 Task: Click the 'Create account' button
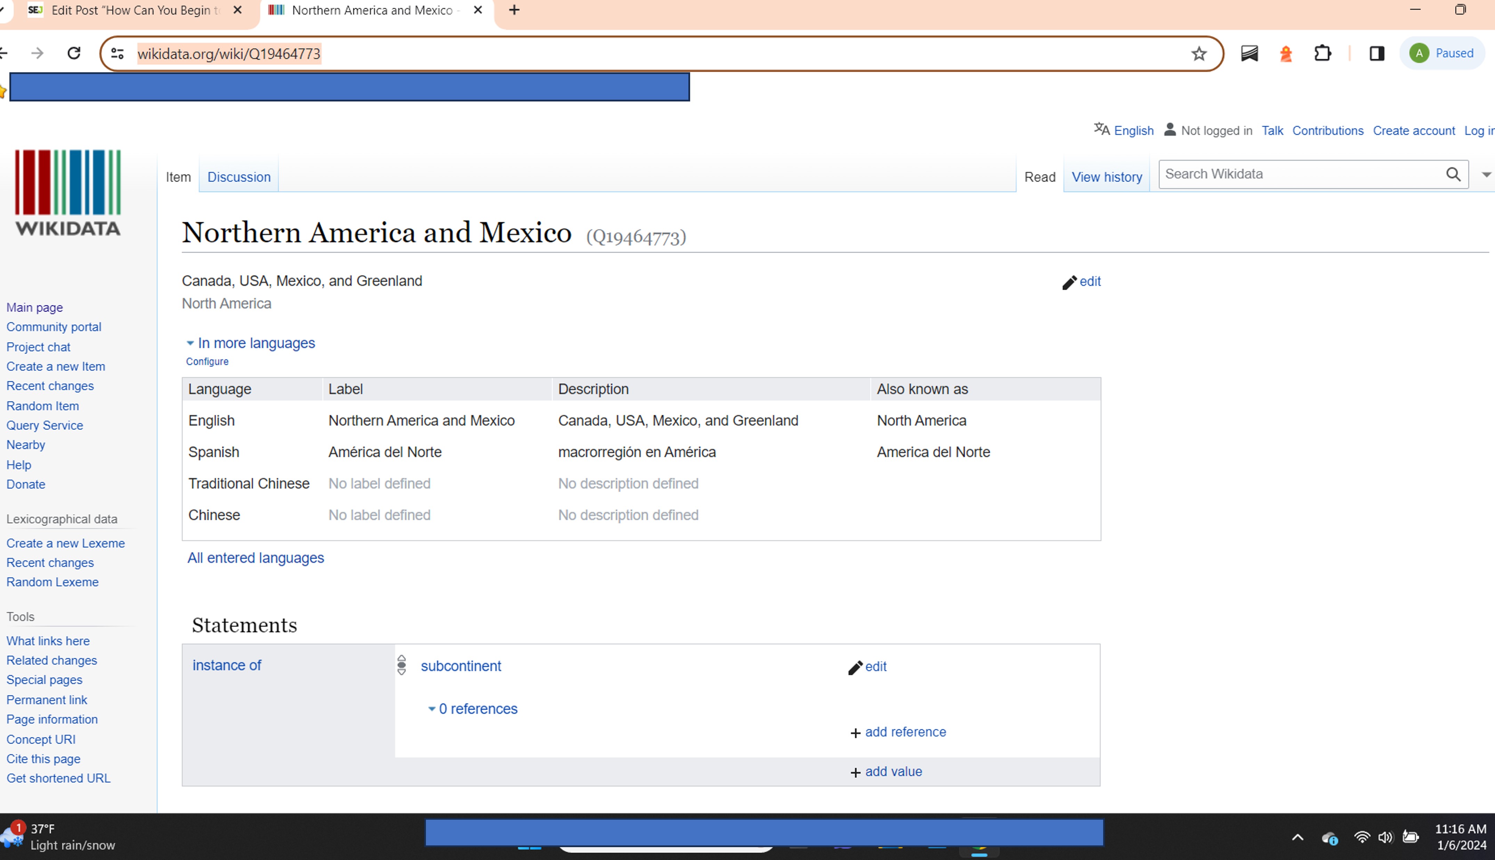point(1414,130)
